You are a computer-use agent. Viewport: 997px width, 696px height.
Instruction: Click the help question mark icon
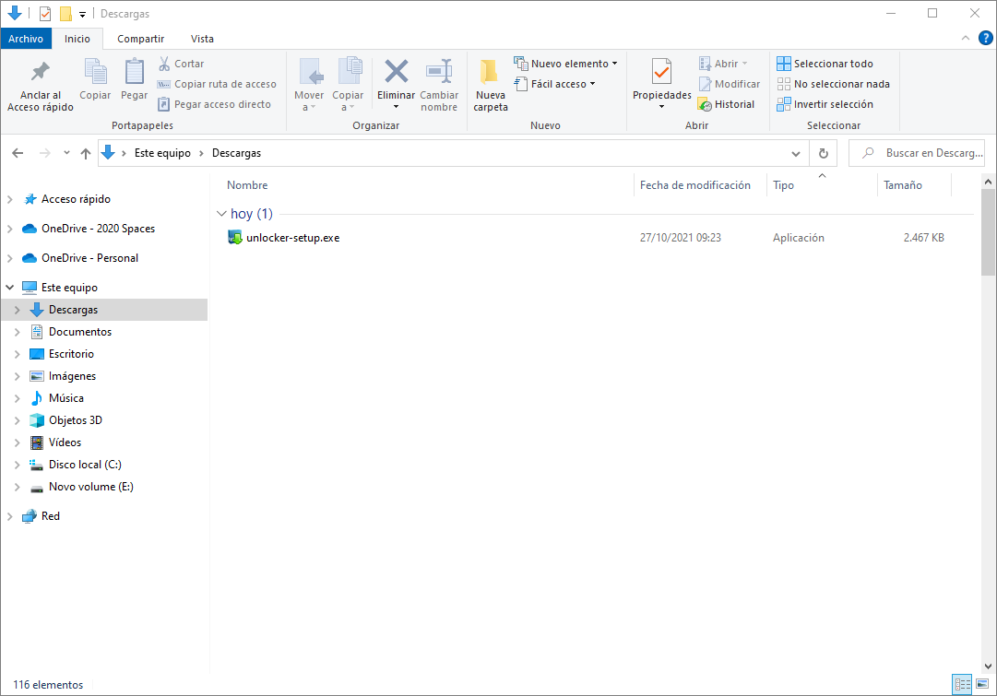[x=985, y=38]
